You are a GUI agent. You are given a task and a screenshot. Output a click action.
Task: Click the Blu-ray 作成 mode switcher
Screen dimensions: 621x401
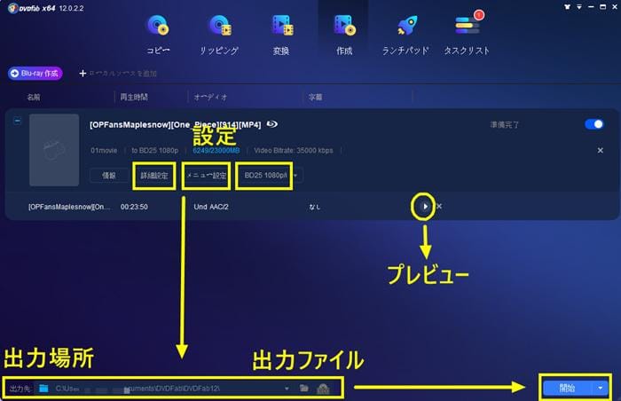[35, 74]
